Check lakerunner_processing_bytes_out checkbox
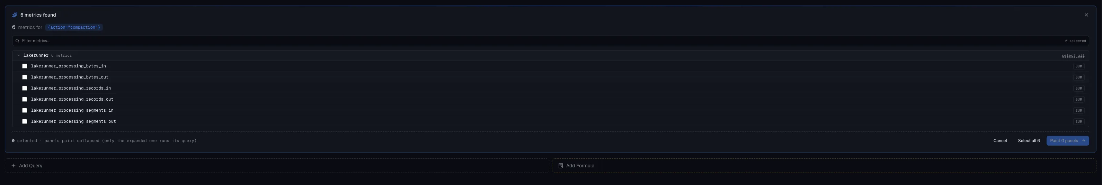Screen dimensions: 1102x185 point(24,77)
